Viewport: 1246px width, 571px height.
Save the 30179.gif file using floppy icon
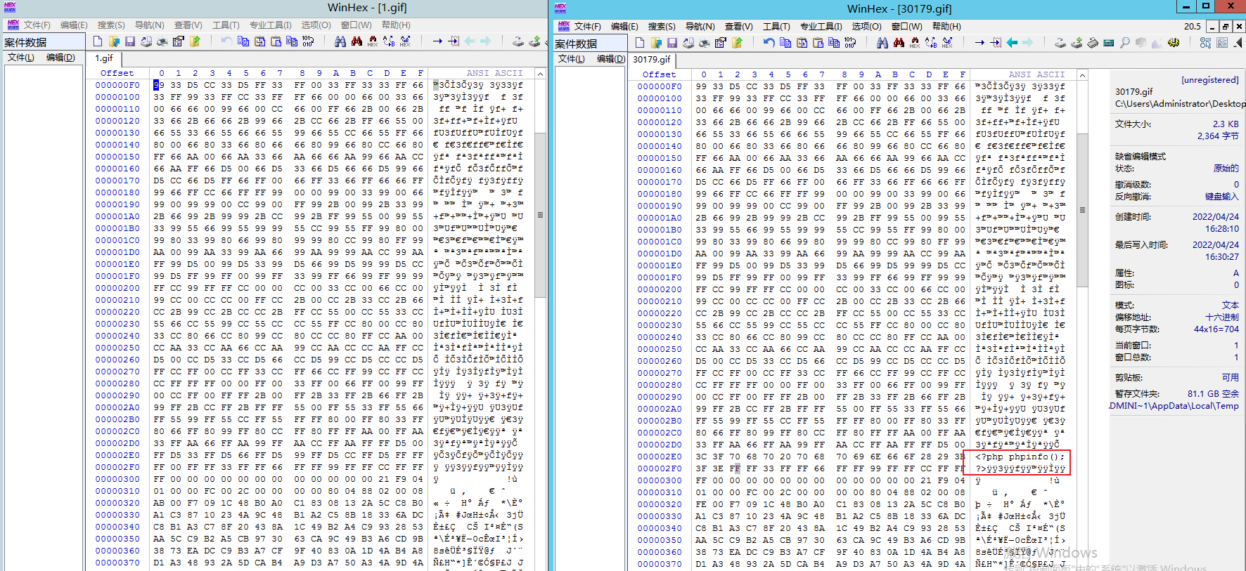pyautogui.click(x=672, y=43)
